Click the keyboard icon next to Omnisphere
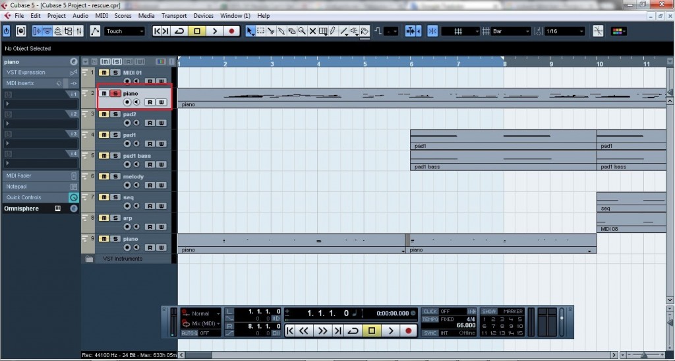 click(58, 209)
